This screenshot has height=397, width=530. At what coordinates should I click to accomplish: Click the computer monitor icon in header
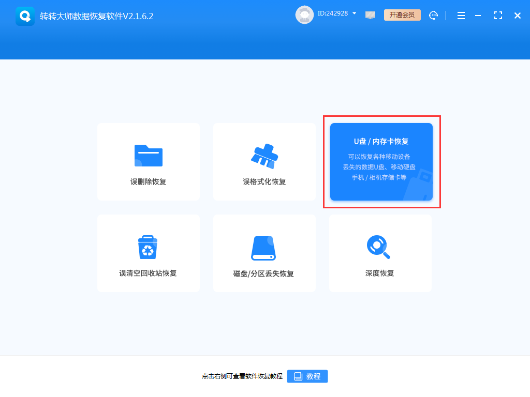click(370, 15)
